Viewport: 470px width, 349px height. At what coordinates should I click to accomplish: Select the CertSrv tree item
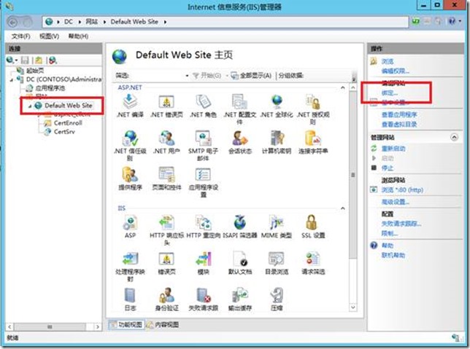coord(64,131)
